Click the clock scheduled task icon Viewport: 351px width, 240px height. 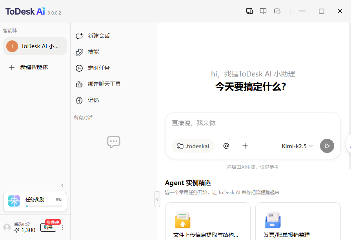tap(79, 68)
